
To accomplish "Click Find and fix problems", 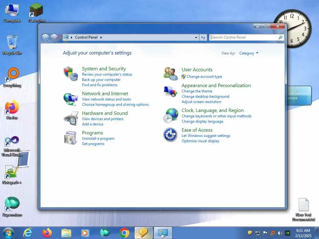I will point(99,85).
